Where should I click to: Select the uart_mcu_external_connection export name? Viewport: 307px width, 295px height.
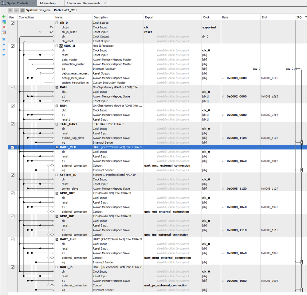coord(167,165)
